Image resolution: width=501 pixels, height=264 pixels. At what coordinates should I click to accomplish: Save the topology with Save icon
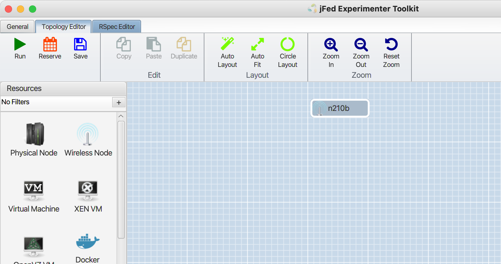click(80, 45)
